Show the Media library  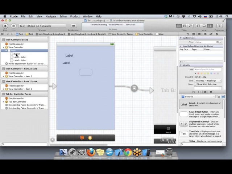[x=211, y=92]
